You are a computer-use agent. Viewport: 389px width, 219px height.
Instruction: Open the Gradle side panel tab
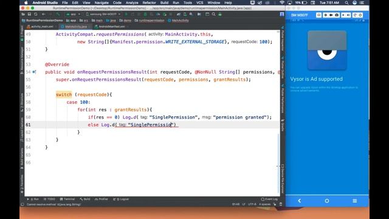point(283,126)
